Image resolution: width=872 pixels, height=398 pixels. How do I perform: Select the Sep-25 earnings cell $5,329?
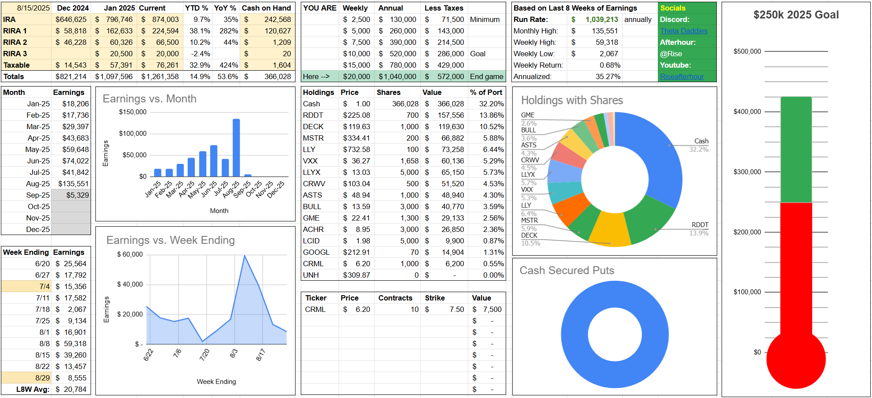coord(71,195)
